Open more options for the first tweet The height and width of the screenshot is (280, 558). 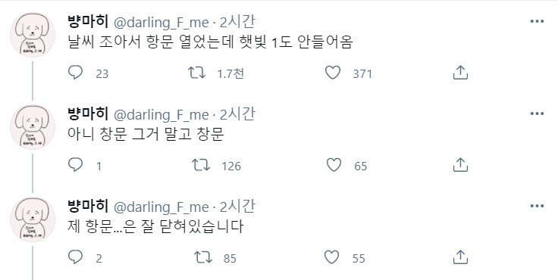tap(537, 21)
